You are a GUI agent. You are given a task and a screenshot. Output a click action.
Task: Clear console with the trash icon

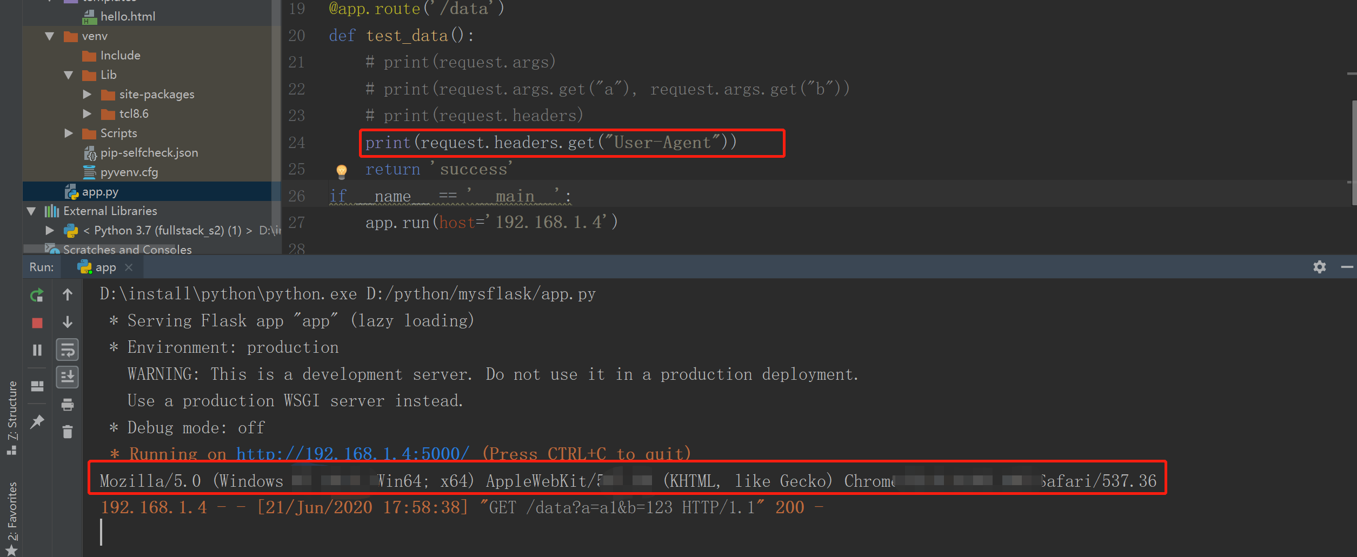(68, 432)
